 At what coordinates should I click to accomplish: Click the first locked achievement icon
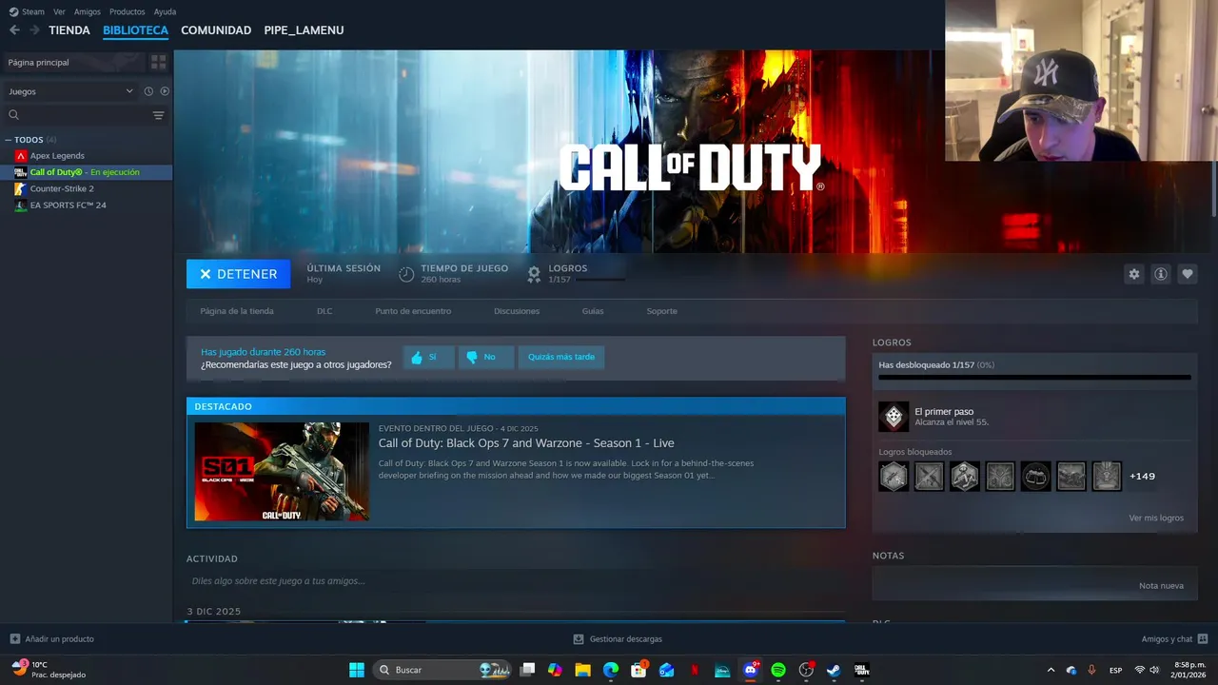click(x=894, y=477)
